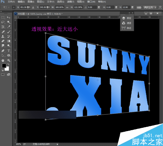The image size is (163, 146).
Task: Toggle the maintain aspect ratio link
Action: pyautogui.click(x=67, y=7)
